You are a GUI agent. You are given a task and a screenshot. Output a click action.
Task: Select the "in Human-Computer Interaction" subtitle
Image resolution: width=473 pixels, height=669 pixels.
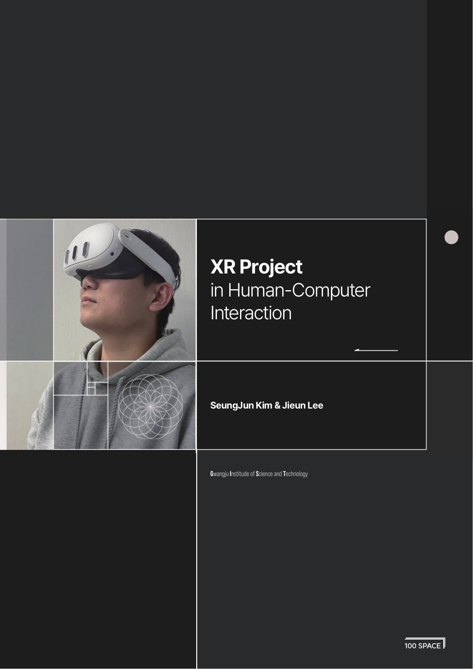click(290, 302)
